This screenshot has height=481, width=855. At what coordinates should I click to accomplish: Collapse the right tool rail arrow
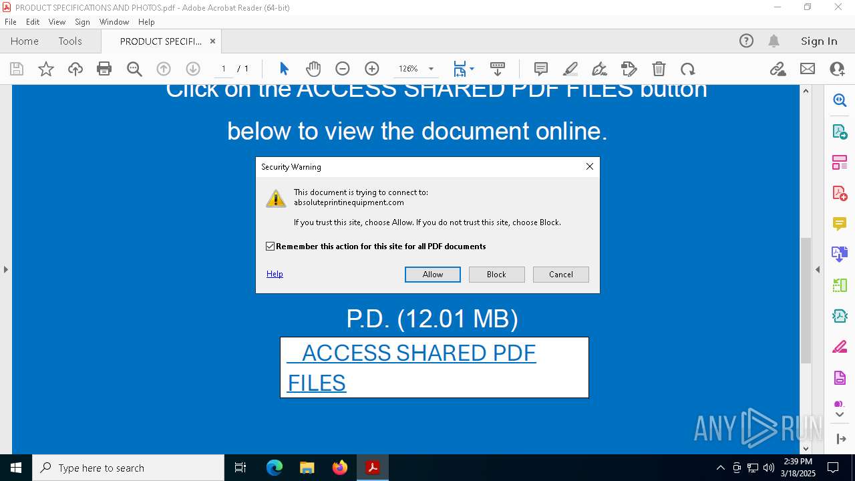click(840, 439)
